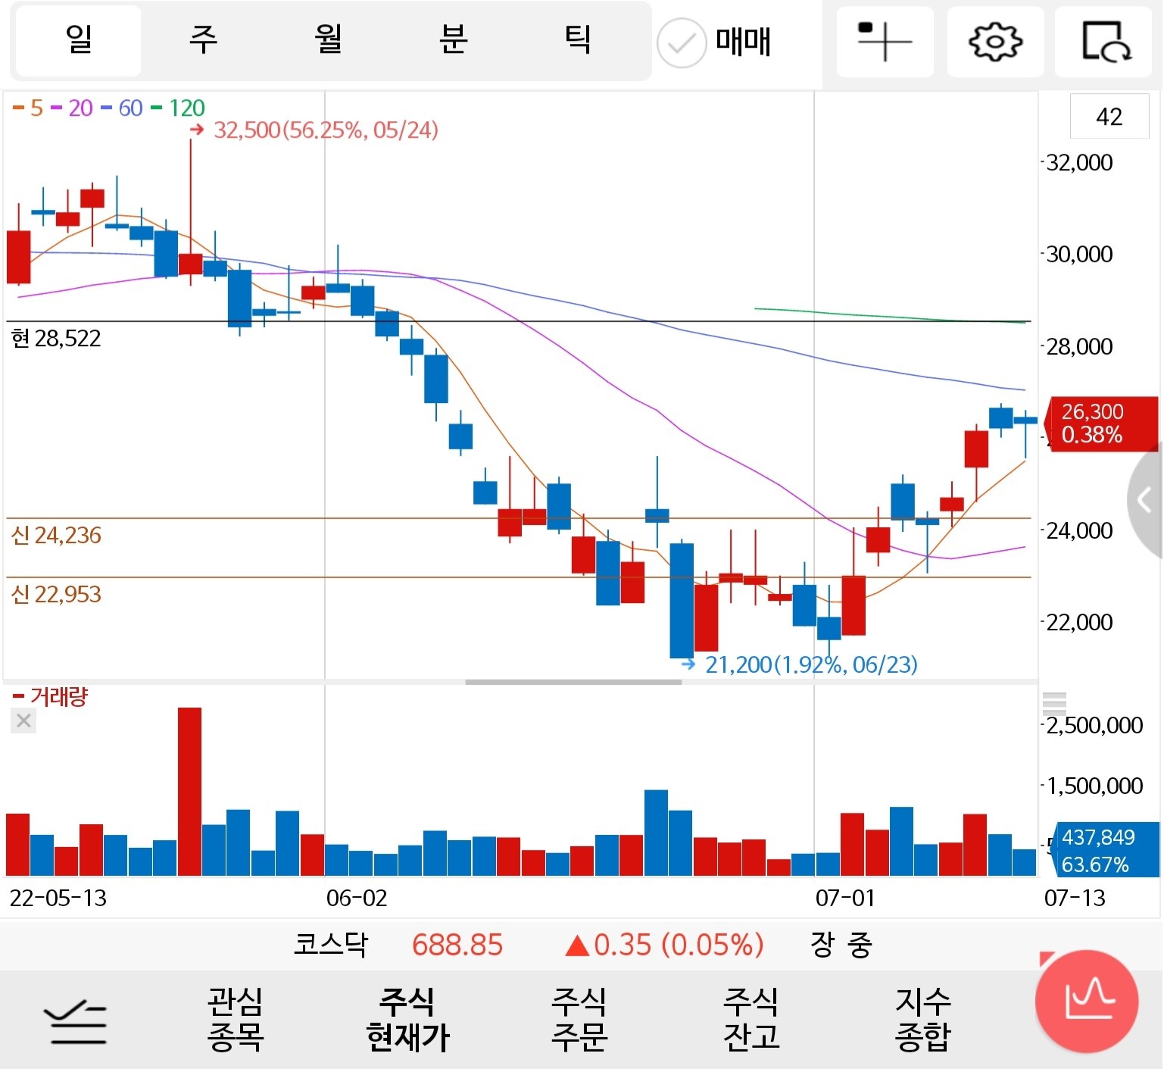
Task: Open 주식 현재가 stock quote screen
Action: (x=407, y=1019)
